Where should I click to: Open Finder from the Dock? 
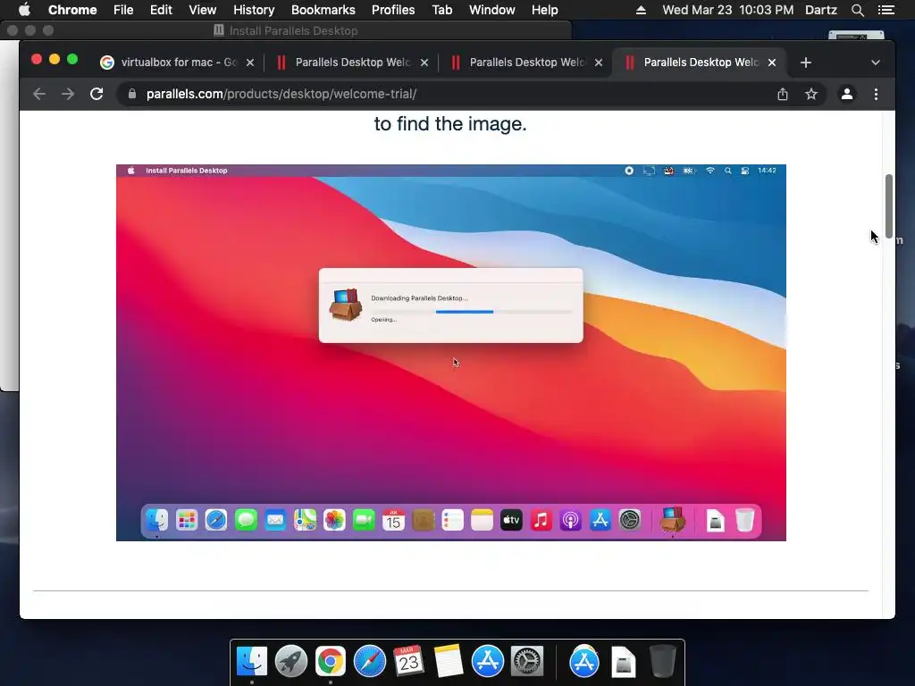[252, 662]
